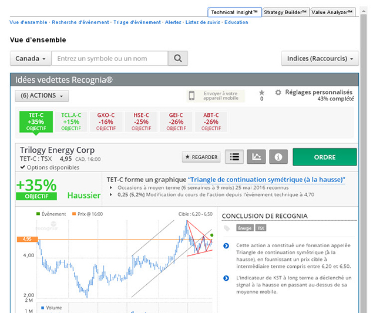Focus the symbol or name search field
This screenshot has height=313, width=373.
coord(110,58)
